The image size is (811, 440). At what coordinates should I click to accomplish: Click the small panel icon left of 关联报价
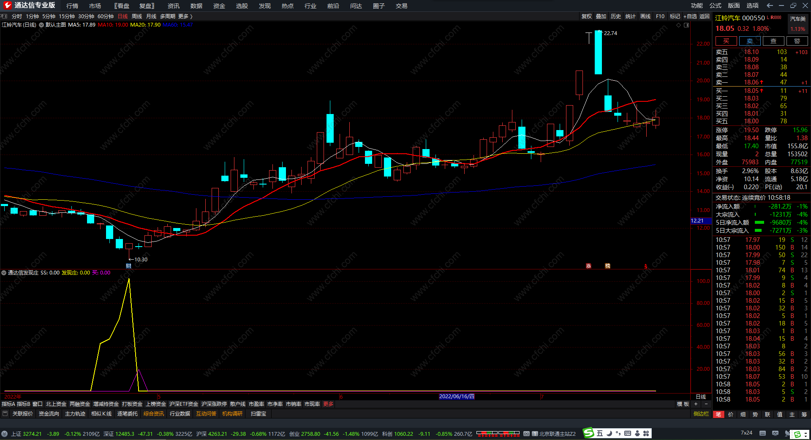5,414
